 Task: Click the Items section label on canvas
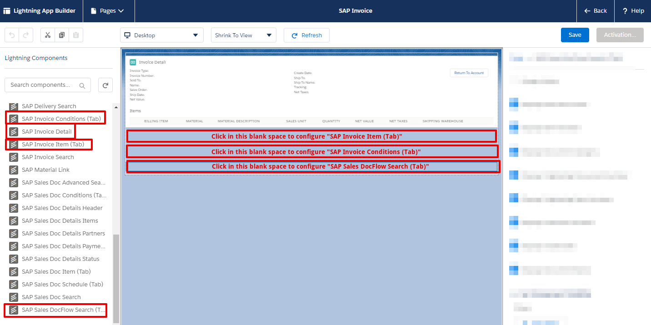coord(135,111)
